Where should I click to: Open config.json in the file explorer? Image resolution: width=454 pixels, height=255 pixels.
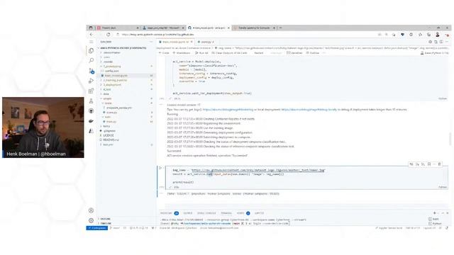click(111, 71)
